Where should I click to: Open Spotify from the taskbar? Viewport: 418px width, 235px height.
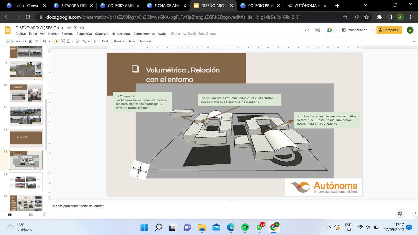coord(245,227)
